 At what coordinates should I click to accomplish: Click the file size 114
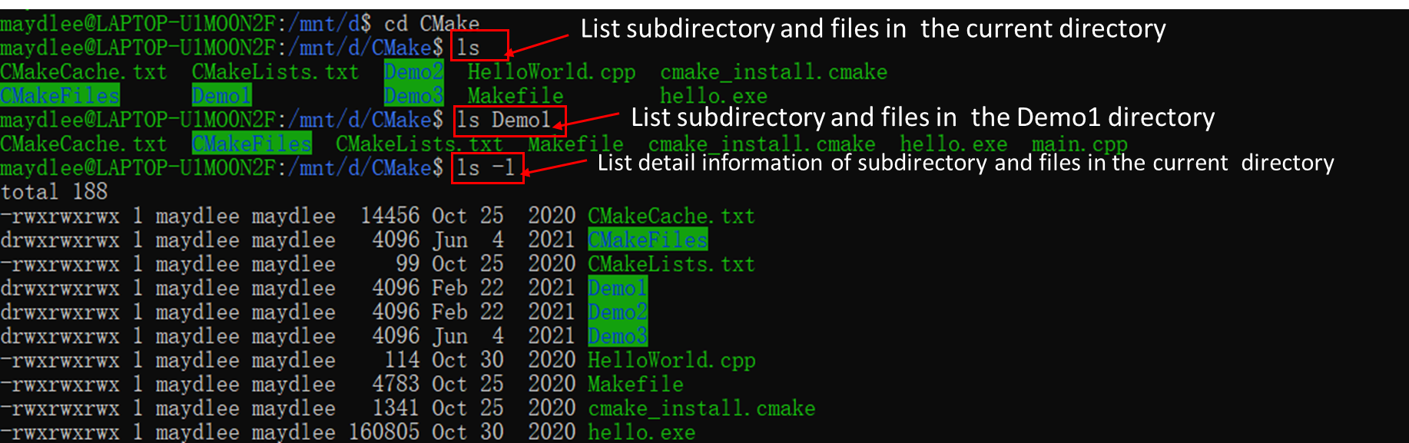click(402, 359)
